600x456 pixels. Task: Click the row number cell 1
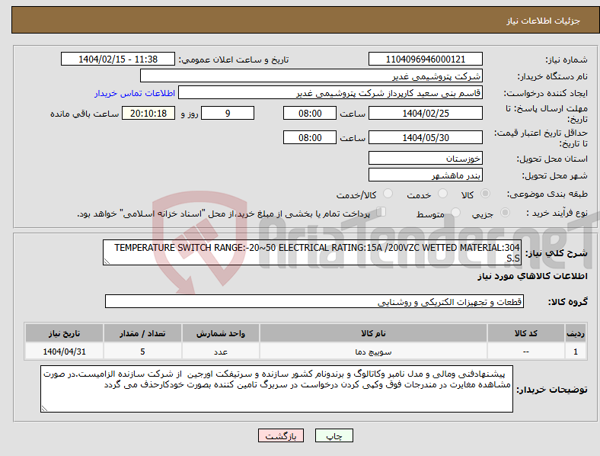coord(575,352)
